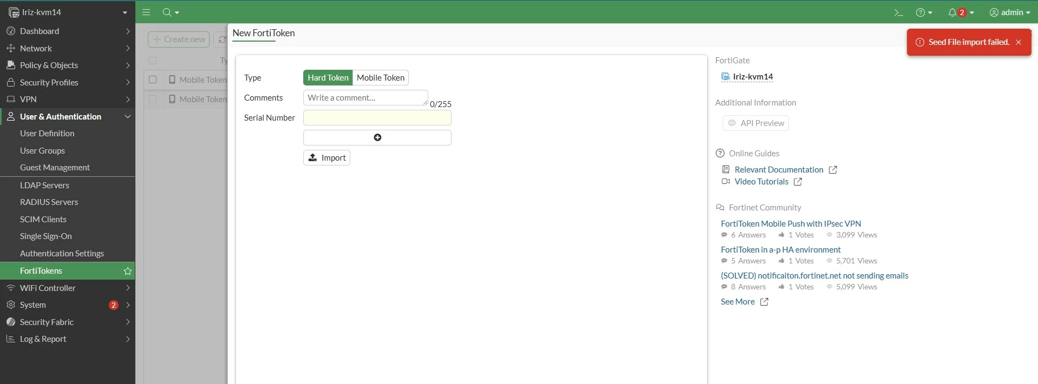Click the Log & Report chart icon
Screen dimensions: 1038x384
[10, 339]
